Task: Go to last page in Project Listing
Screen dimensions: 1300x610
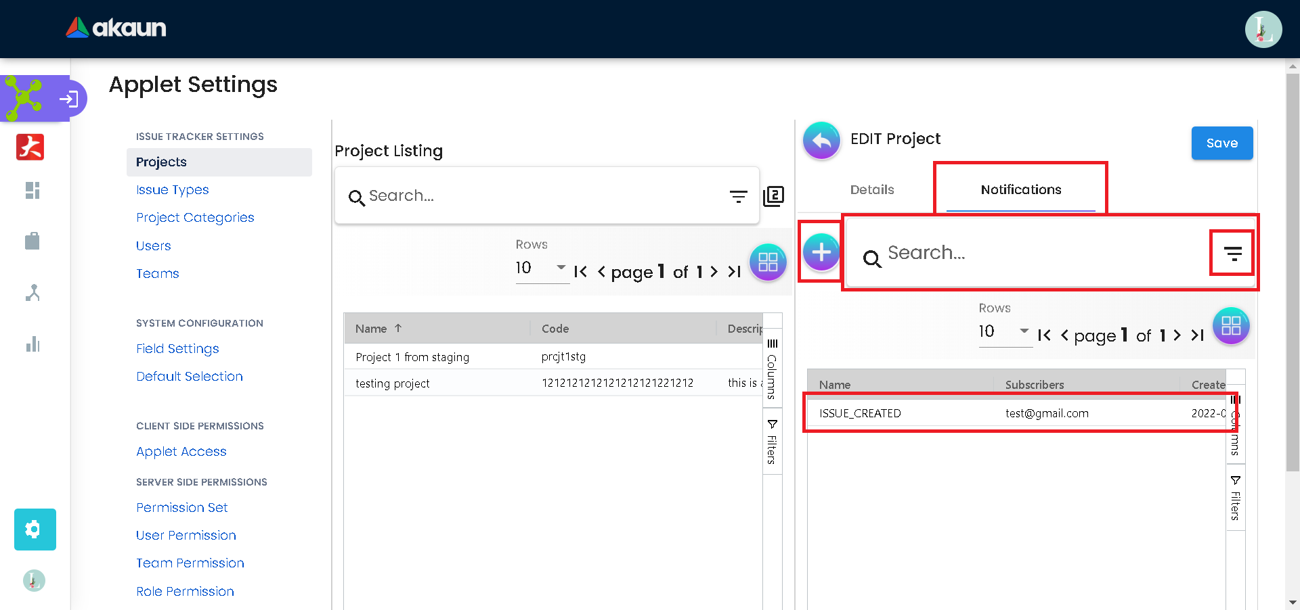Action: [734, 272]
